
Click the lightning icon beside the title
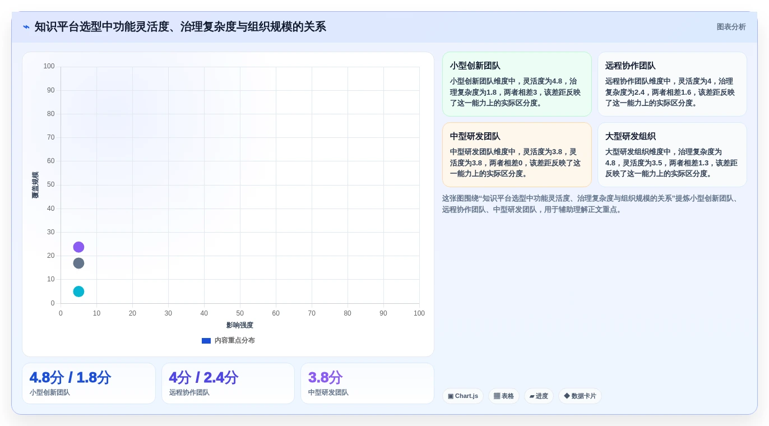[26, 27]
